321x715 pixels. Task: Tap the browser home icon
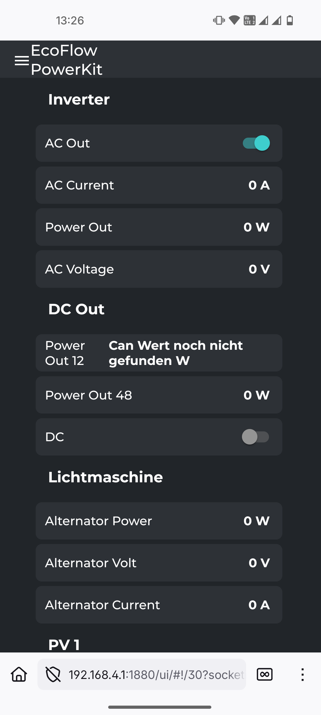coord(19,674)
